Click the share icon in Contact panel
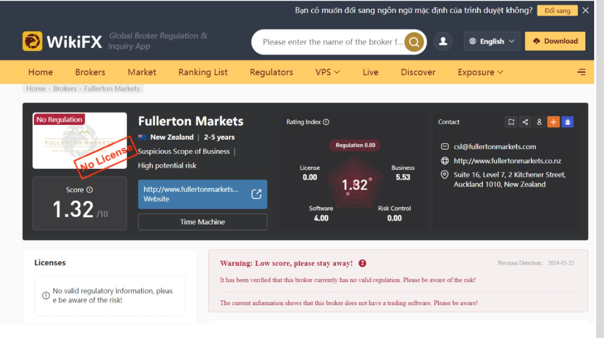 tap(525, 122)
